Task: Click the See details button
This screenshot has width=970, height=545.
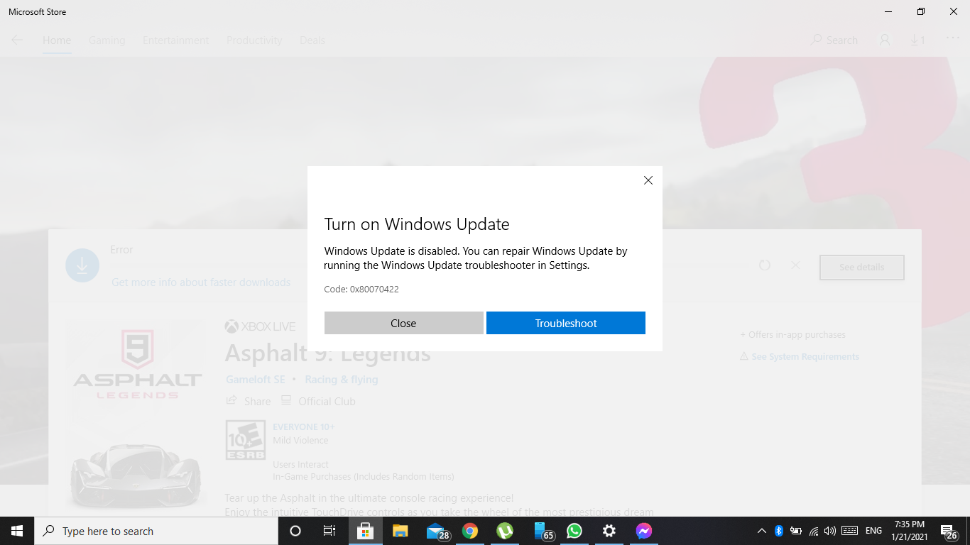Action: coord(862,268)
